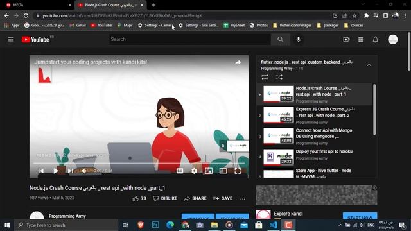Open the account avatar menu
Screen dimensions: 411x231
[392, 40]
